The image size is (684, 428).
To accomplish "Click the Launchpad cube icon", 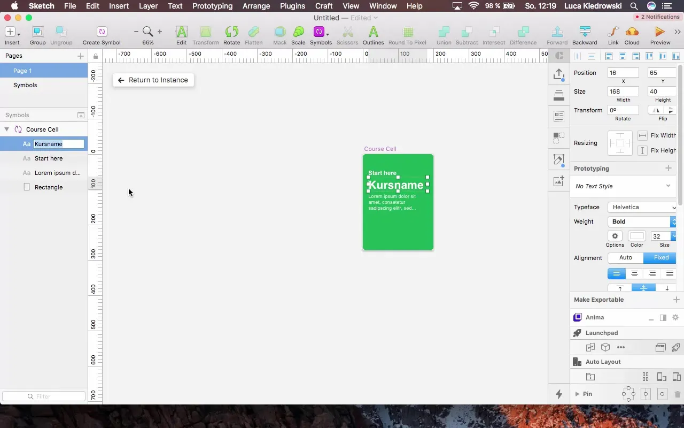I will (605, 347).
